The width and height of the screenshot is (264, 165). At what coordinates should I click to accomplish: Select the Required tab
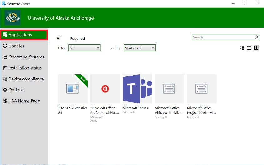pos(77,39)
